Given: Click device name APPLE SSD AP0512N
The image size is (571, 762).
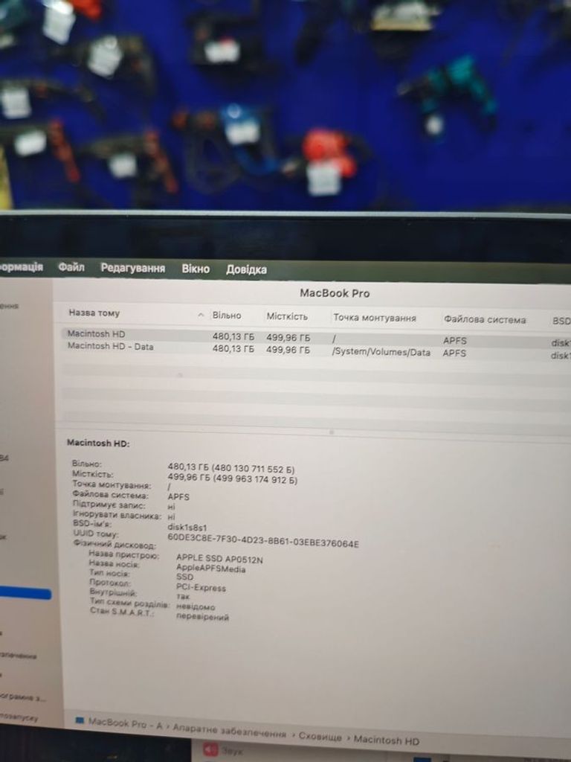Looking at the screenshot, I should coord(219,558).
